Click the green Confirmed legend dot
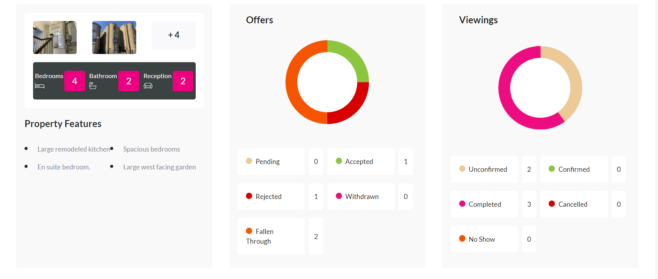 552,169
